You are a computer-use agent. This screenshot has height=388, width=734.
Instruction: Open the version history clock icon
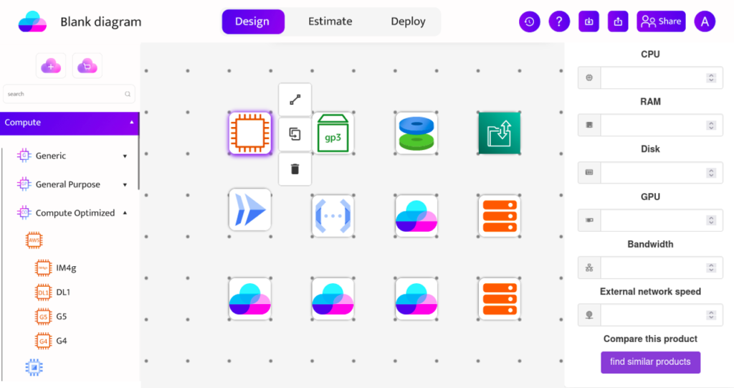[x=530, y=22]
